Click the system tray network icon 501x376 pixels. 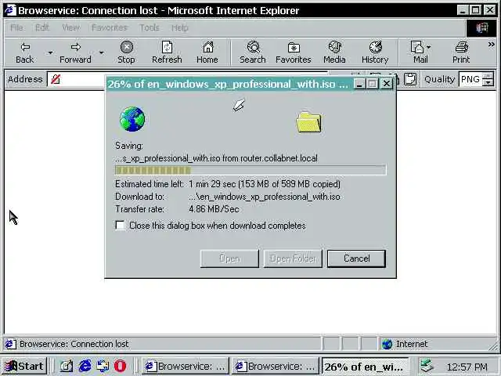pos(426,366)
